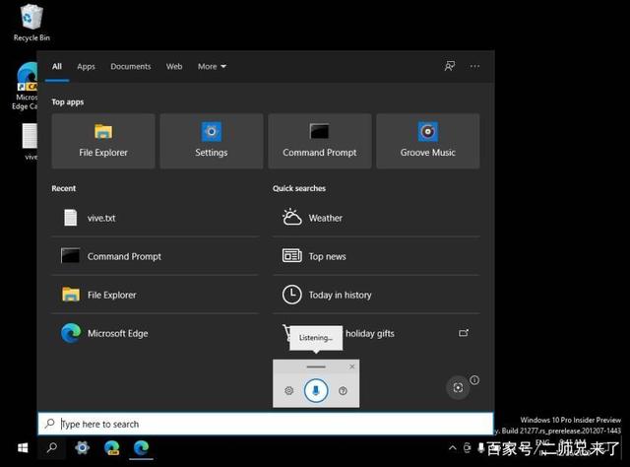Open Settings gear on the taskbar
630x467 pixels.
tap(83, 447)
